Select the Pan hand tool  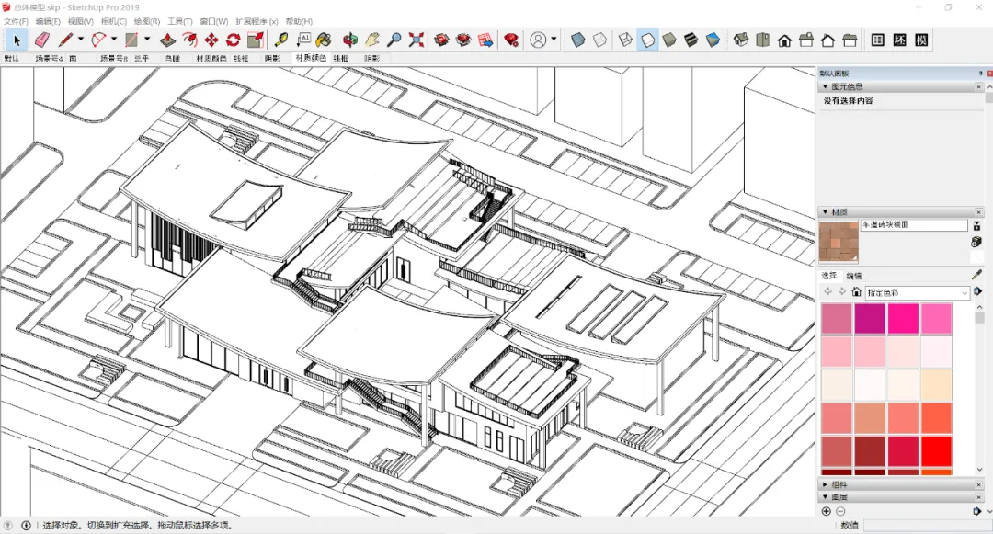(x=371, y=40)
